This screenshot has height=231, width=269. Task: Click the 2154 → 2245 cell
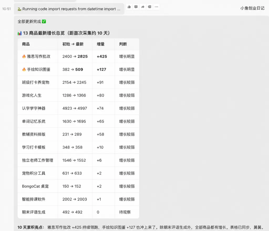click(x=74, y=82)
